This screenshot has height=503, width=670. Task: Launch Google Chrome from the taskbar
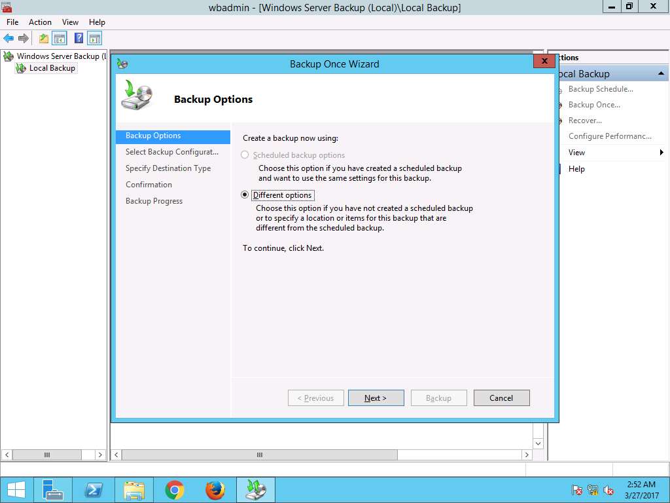174,490
